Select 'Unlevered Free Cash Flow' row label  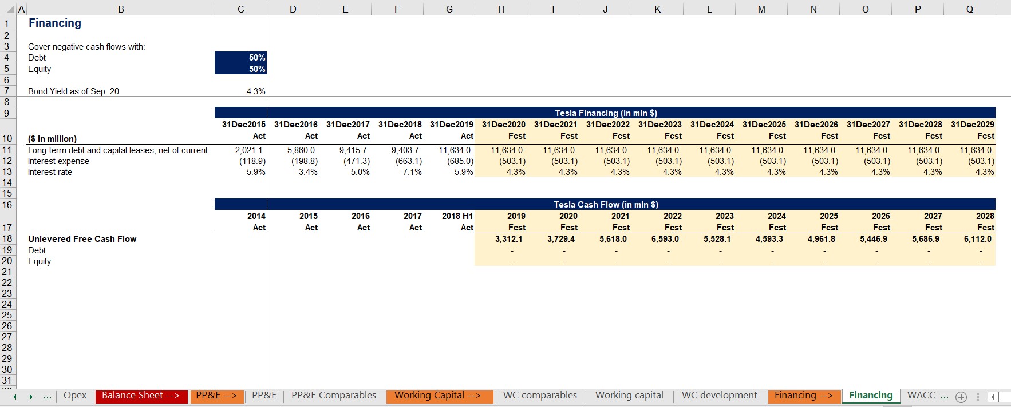pyautogui.click(x=82, y=239)
